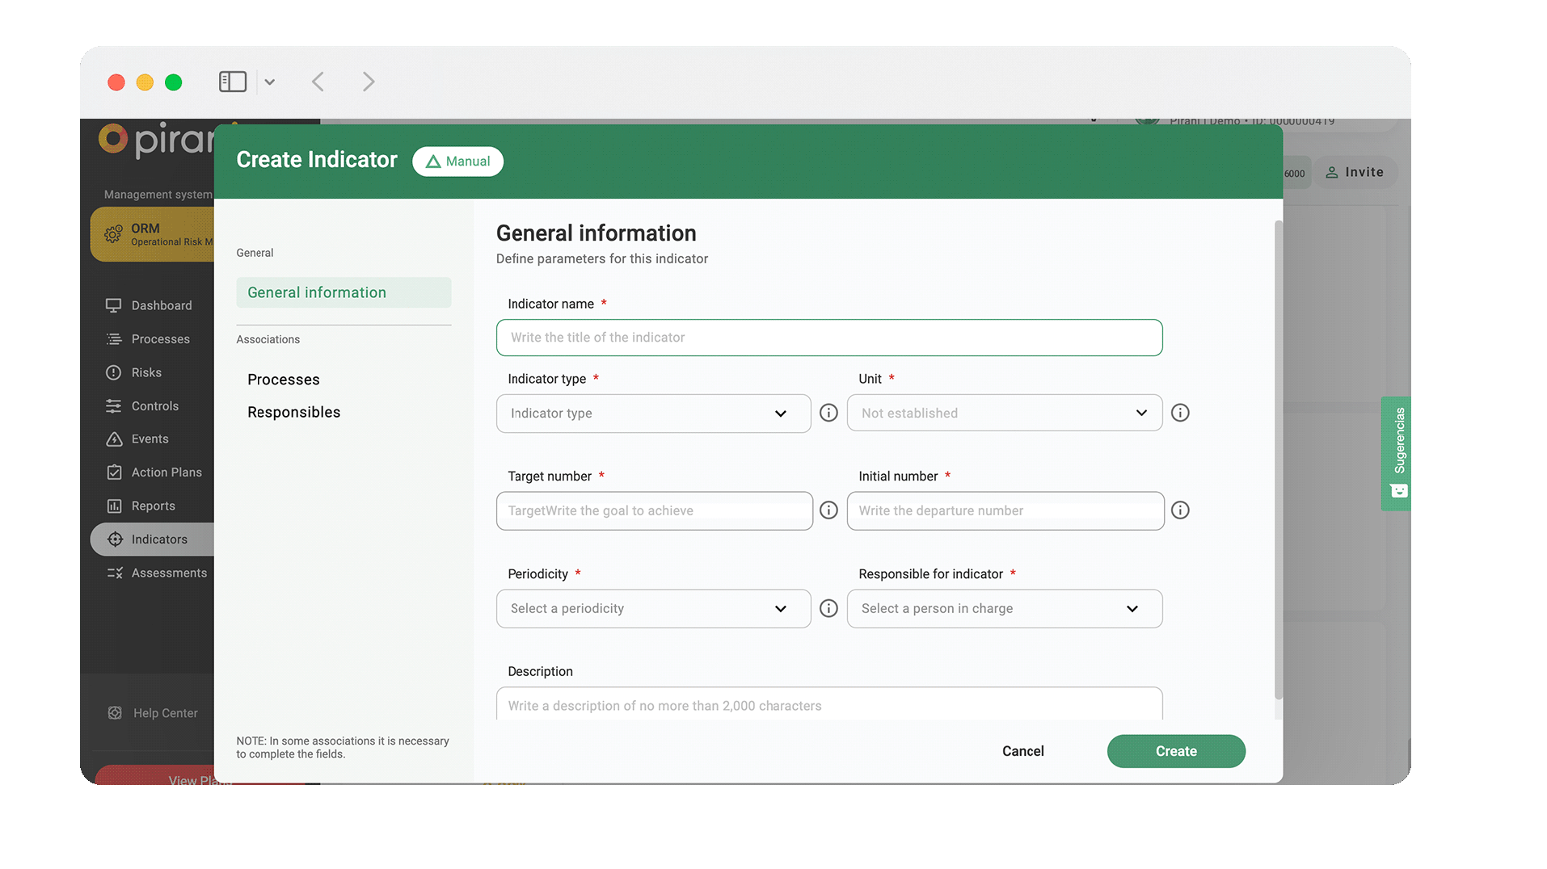View the info tooltip beside Unit
Image resolution: width=1547 pixels, height=869 pixels.
tap(1180, 413)
